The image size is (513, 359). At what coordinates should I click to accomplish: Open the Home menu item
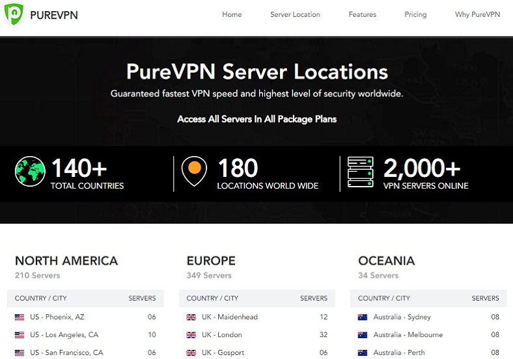pyautogui.click(x=232, y=14)
